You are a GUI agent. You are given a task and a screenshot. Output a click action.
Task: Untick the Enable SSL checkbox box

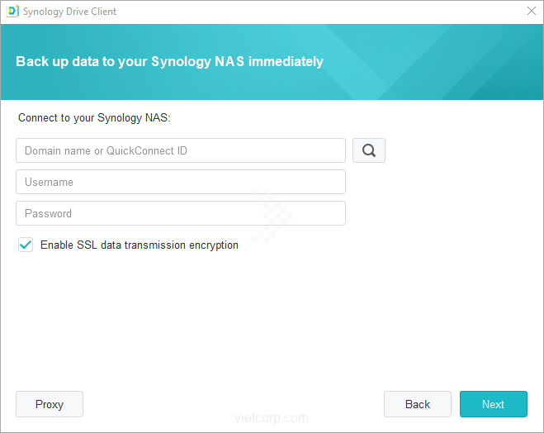[26, 245]
